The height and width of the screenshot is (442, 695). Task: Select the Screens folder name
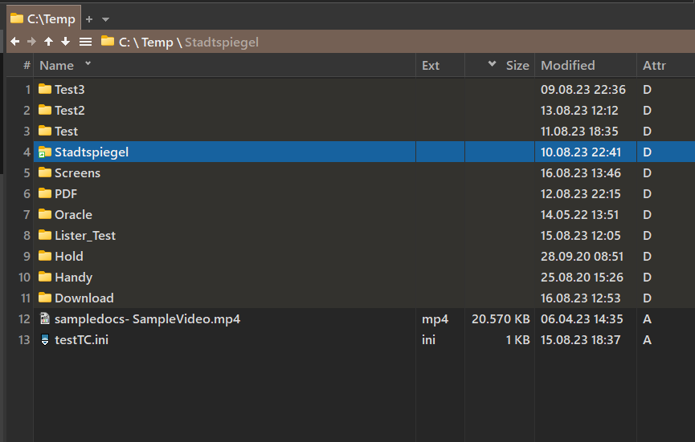pyautogui.click(x=78, y=173)
